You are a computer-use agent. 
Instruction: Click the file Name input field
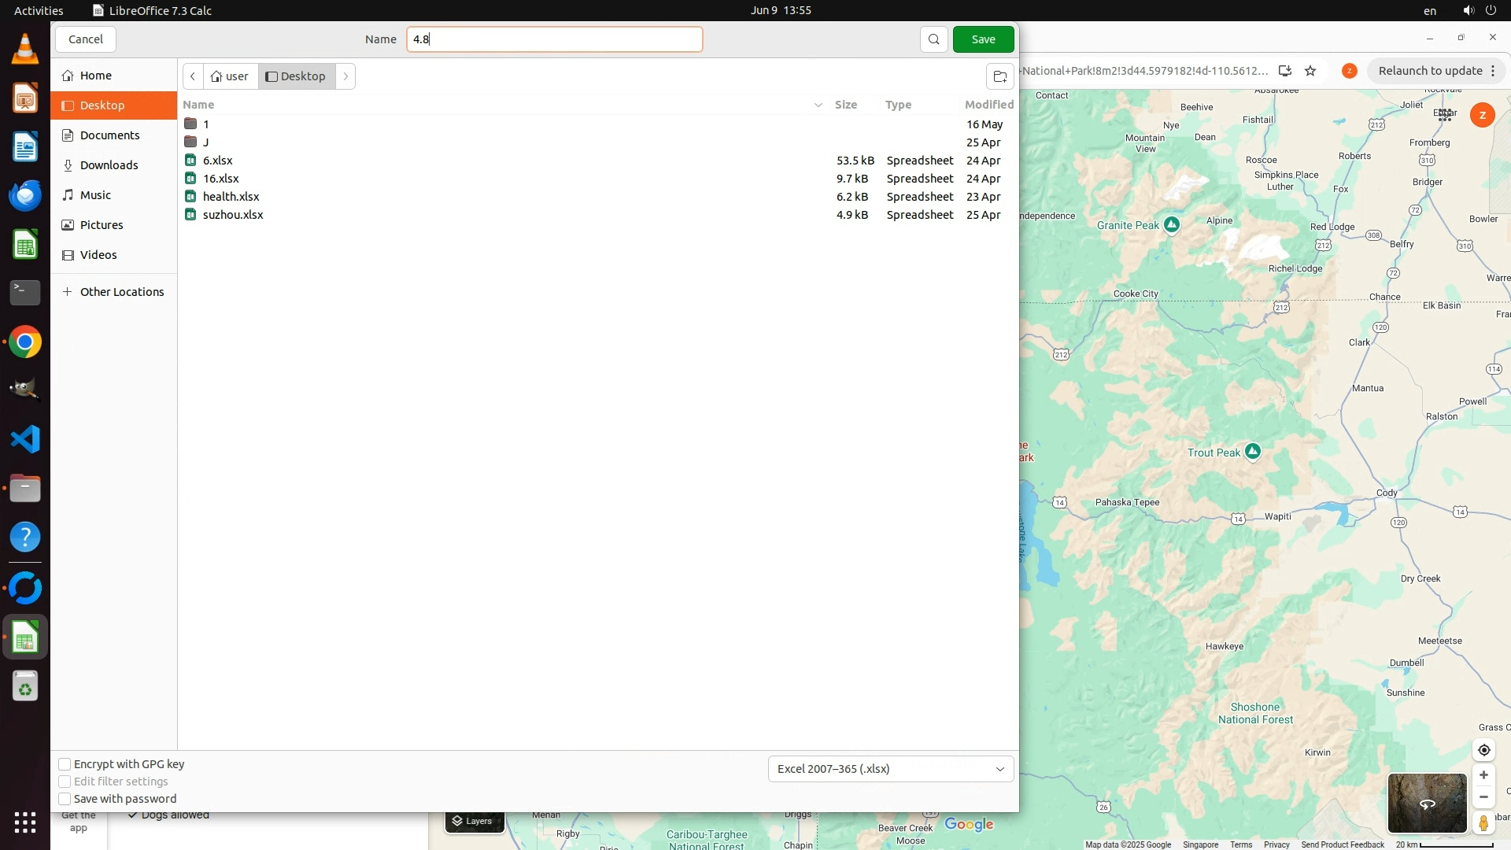[554, 39]
